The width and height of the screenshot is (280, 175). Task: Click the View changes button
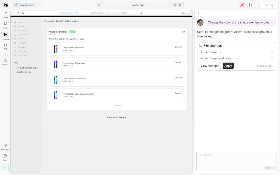[210, 66]
